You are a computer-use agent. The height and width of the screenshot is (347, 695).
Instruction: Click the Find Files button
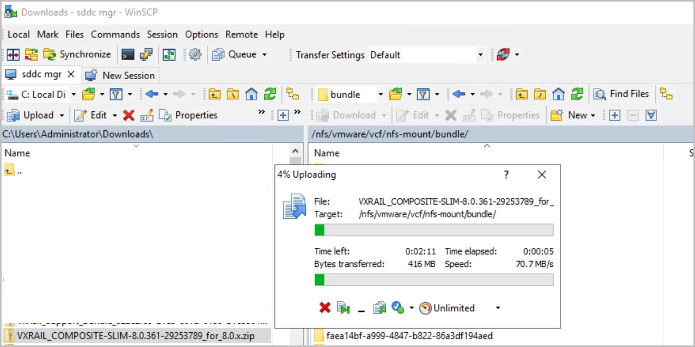(x=621, y=94)
